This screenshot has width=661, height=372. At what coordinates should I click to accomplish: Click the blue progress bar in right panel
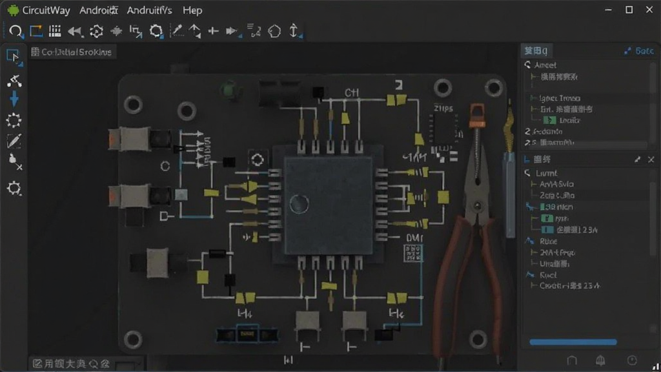(573, 342)
